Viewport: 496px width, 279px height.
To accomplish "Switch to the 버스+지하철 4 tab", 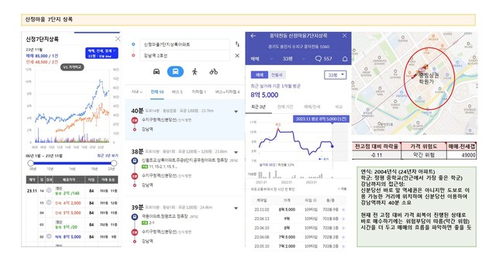I will [227, 91].
